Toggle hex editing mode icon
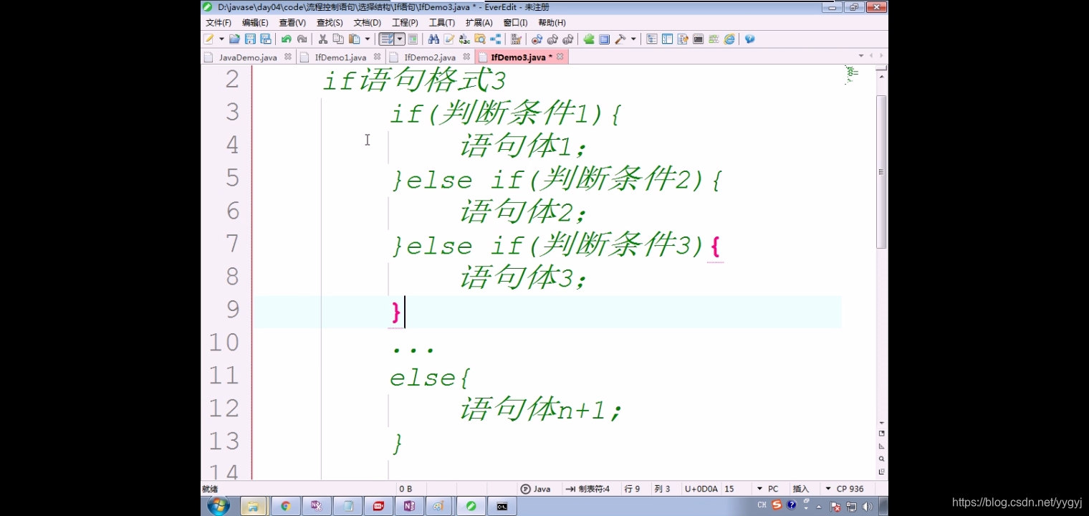 click(x=516, y=39)
